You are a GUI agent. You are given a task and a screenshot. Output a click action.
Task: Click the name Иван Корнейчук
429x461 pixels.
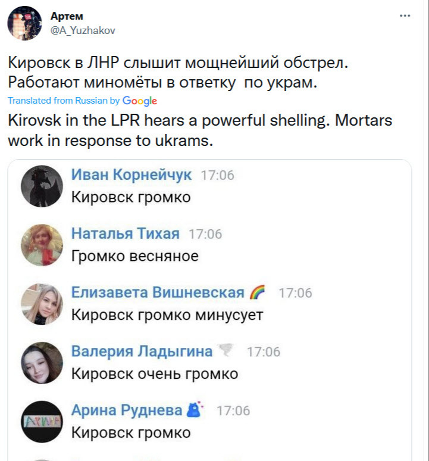point(131,175)
